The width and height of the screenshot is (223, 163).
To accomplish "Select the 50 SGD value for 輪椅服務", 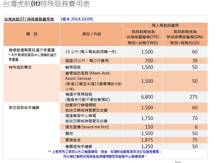I will coord(195,67).
